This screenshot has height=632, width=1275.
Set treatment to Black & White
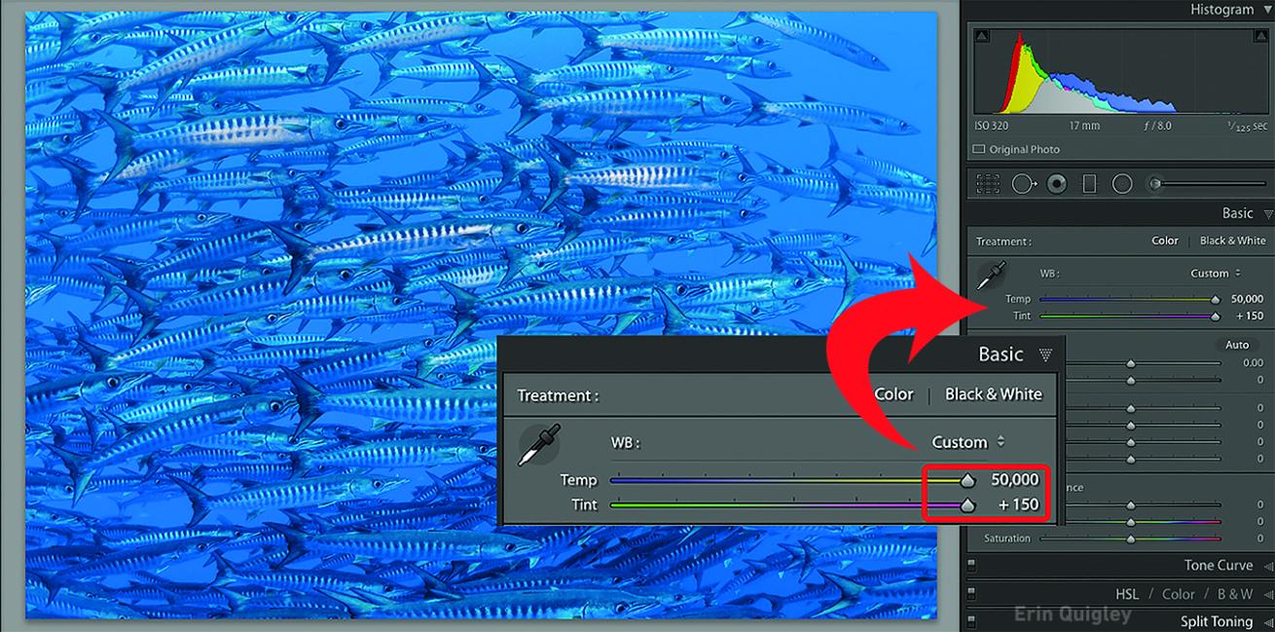(x=1232, y=241)
